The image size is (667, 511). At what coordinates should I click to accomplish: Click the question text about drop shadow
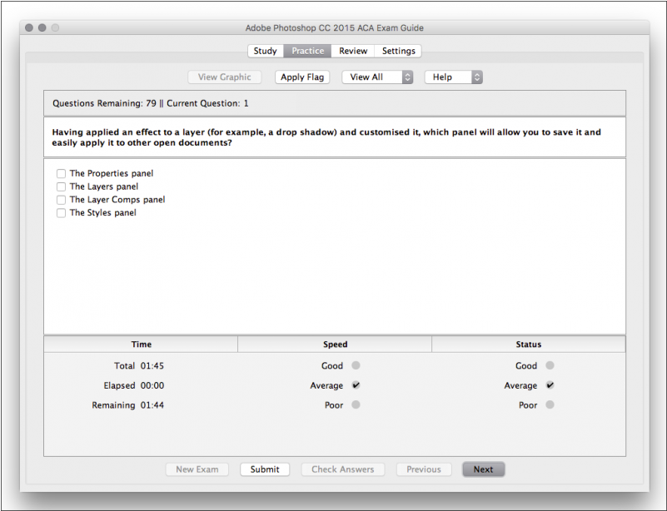click(326, 137)
